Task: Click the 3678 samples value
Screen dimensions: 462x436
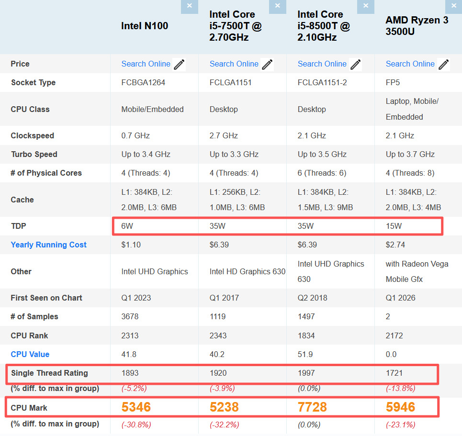Action: click(x=130, y=317)
